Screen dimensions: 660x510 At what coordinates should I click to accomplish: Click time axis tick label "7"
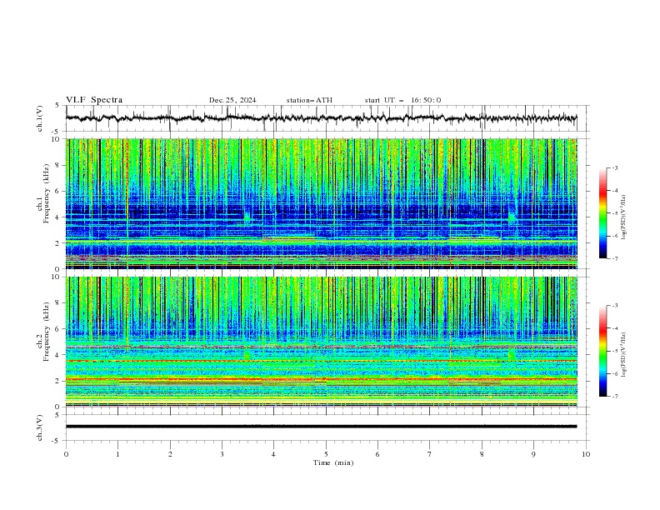pos(430,454)
